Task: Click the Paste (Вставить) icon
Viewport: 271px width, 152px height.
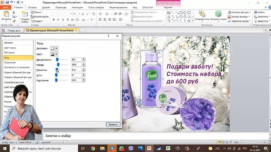Action: 6,14
